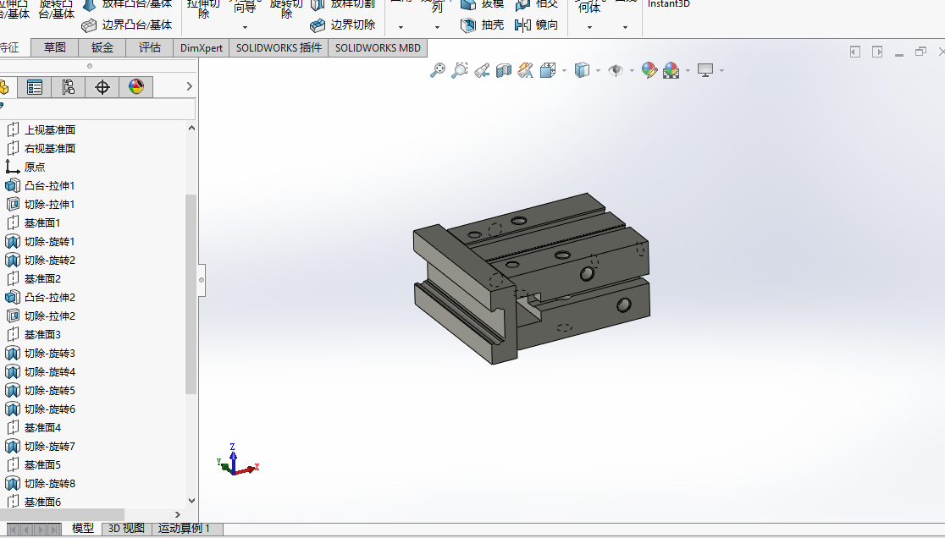Expand the manager tabs chevron arrow
The width and height of the screenshot is (945, 538).
coord(189,86)
